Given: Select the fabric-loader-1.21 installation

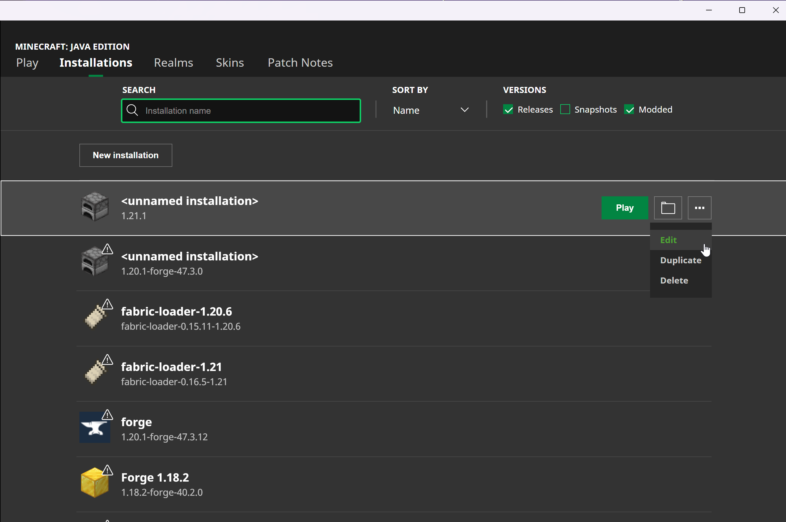Looking at the screenshot, I should [x=394, y=374].
